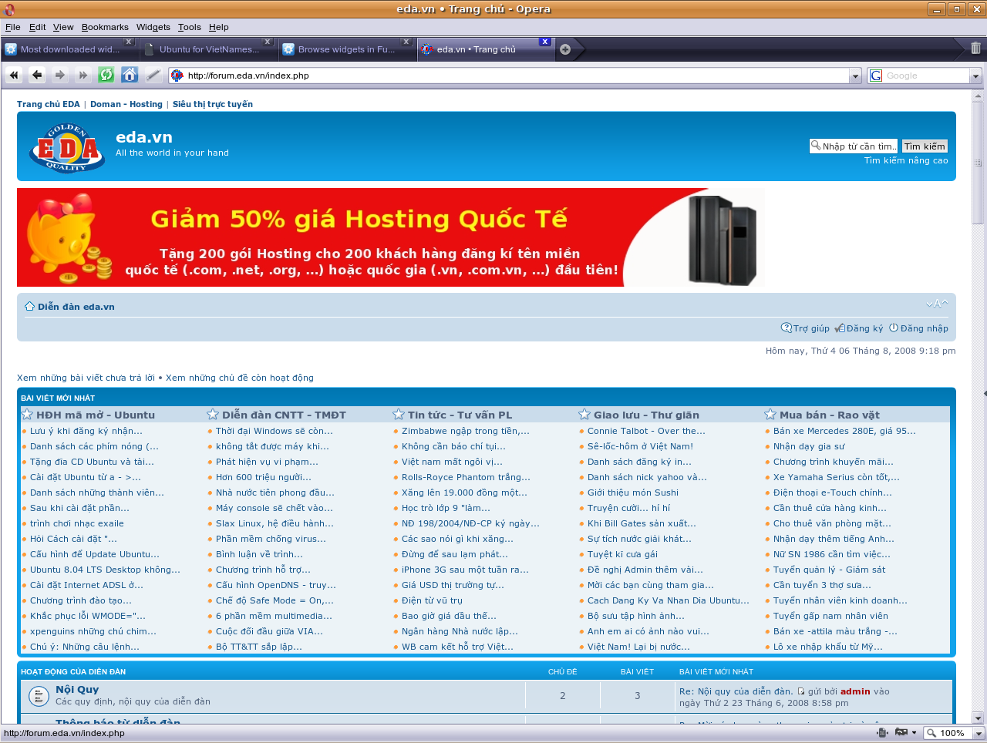Open the File menu

click(12, 27)
